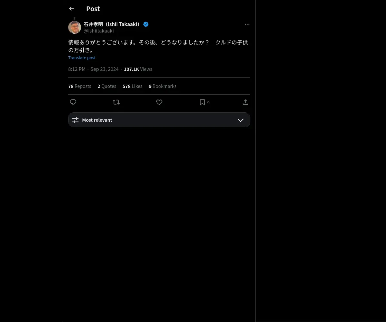Bookmark the post via bookmark icon
This screenshot has height=322, width=386.
pos(202,102)
